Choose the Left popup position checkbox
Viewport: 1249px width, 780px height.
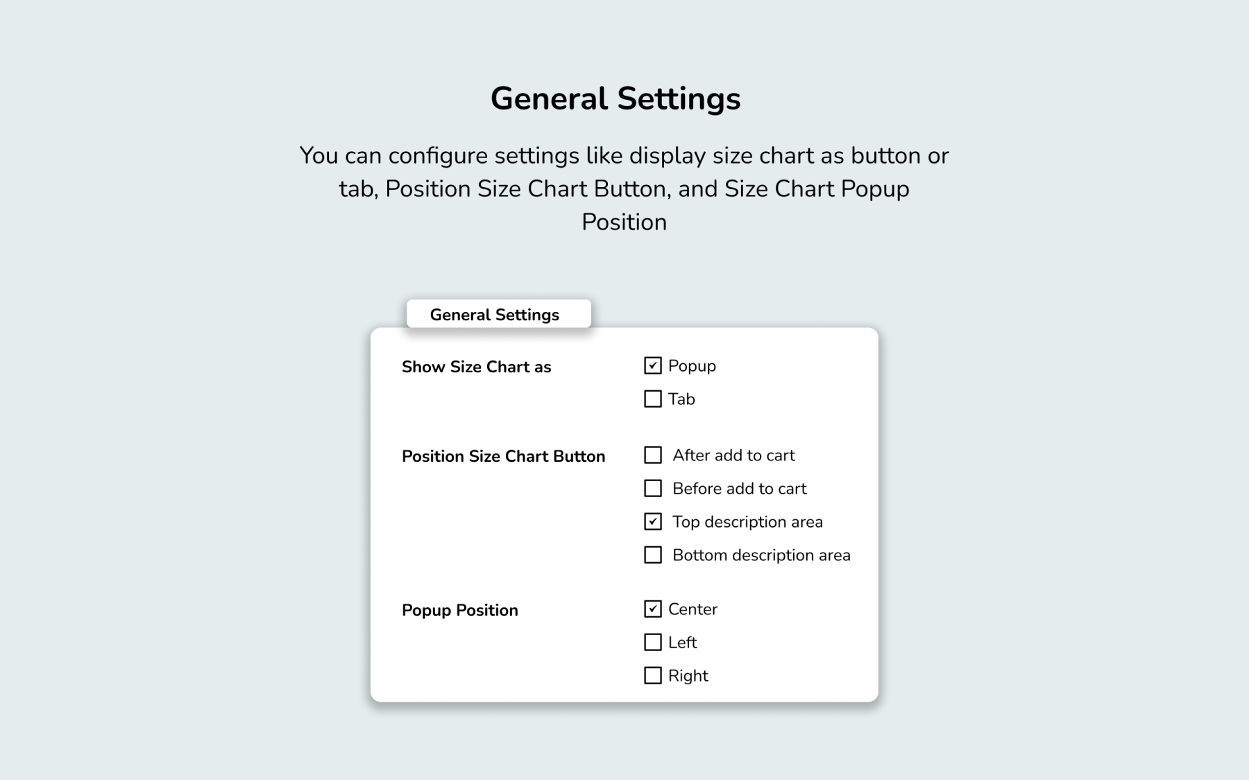pyautogui.click(x=652, y=642)
